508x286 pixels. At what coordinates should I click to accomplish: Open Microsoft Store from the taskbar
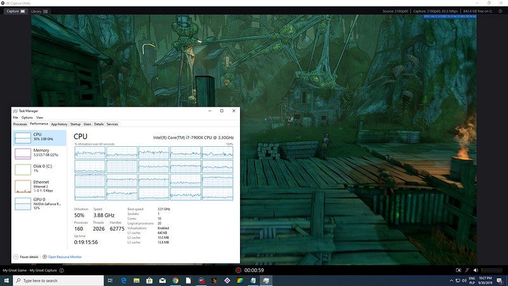tap(149, 280)
